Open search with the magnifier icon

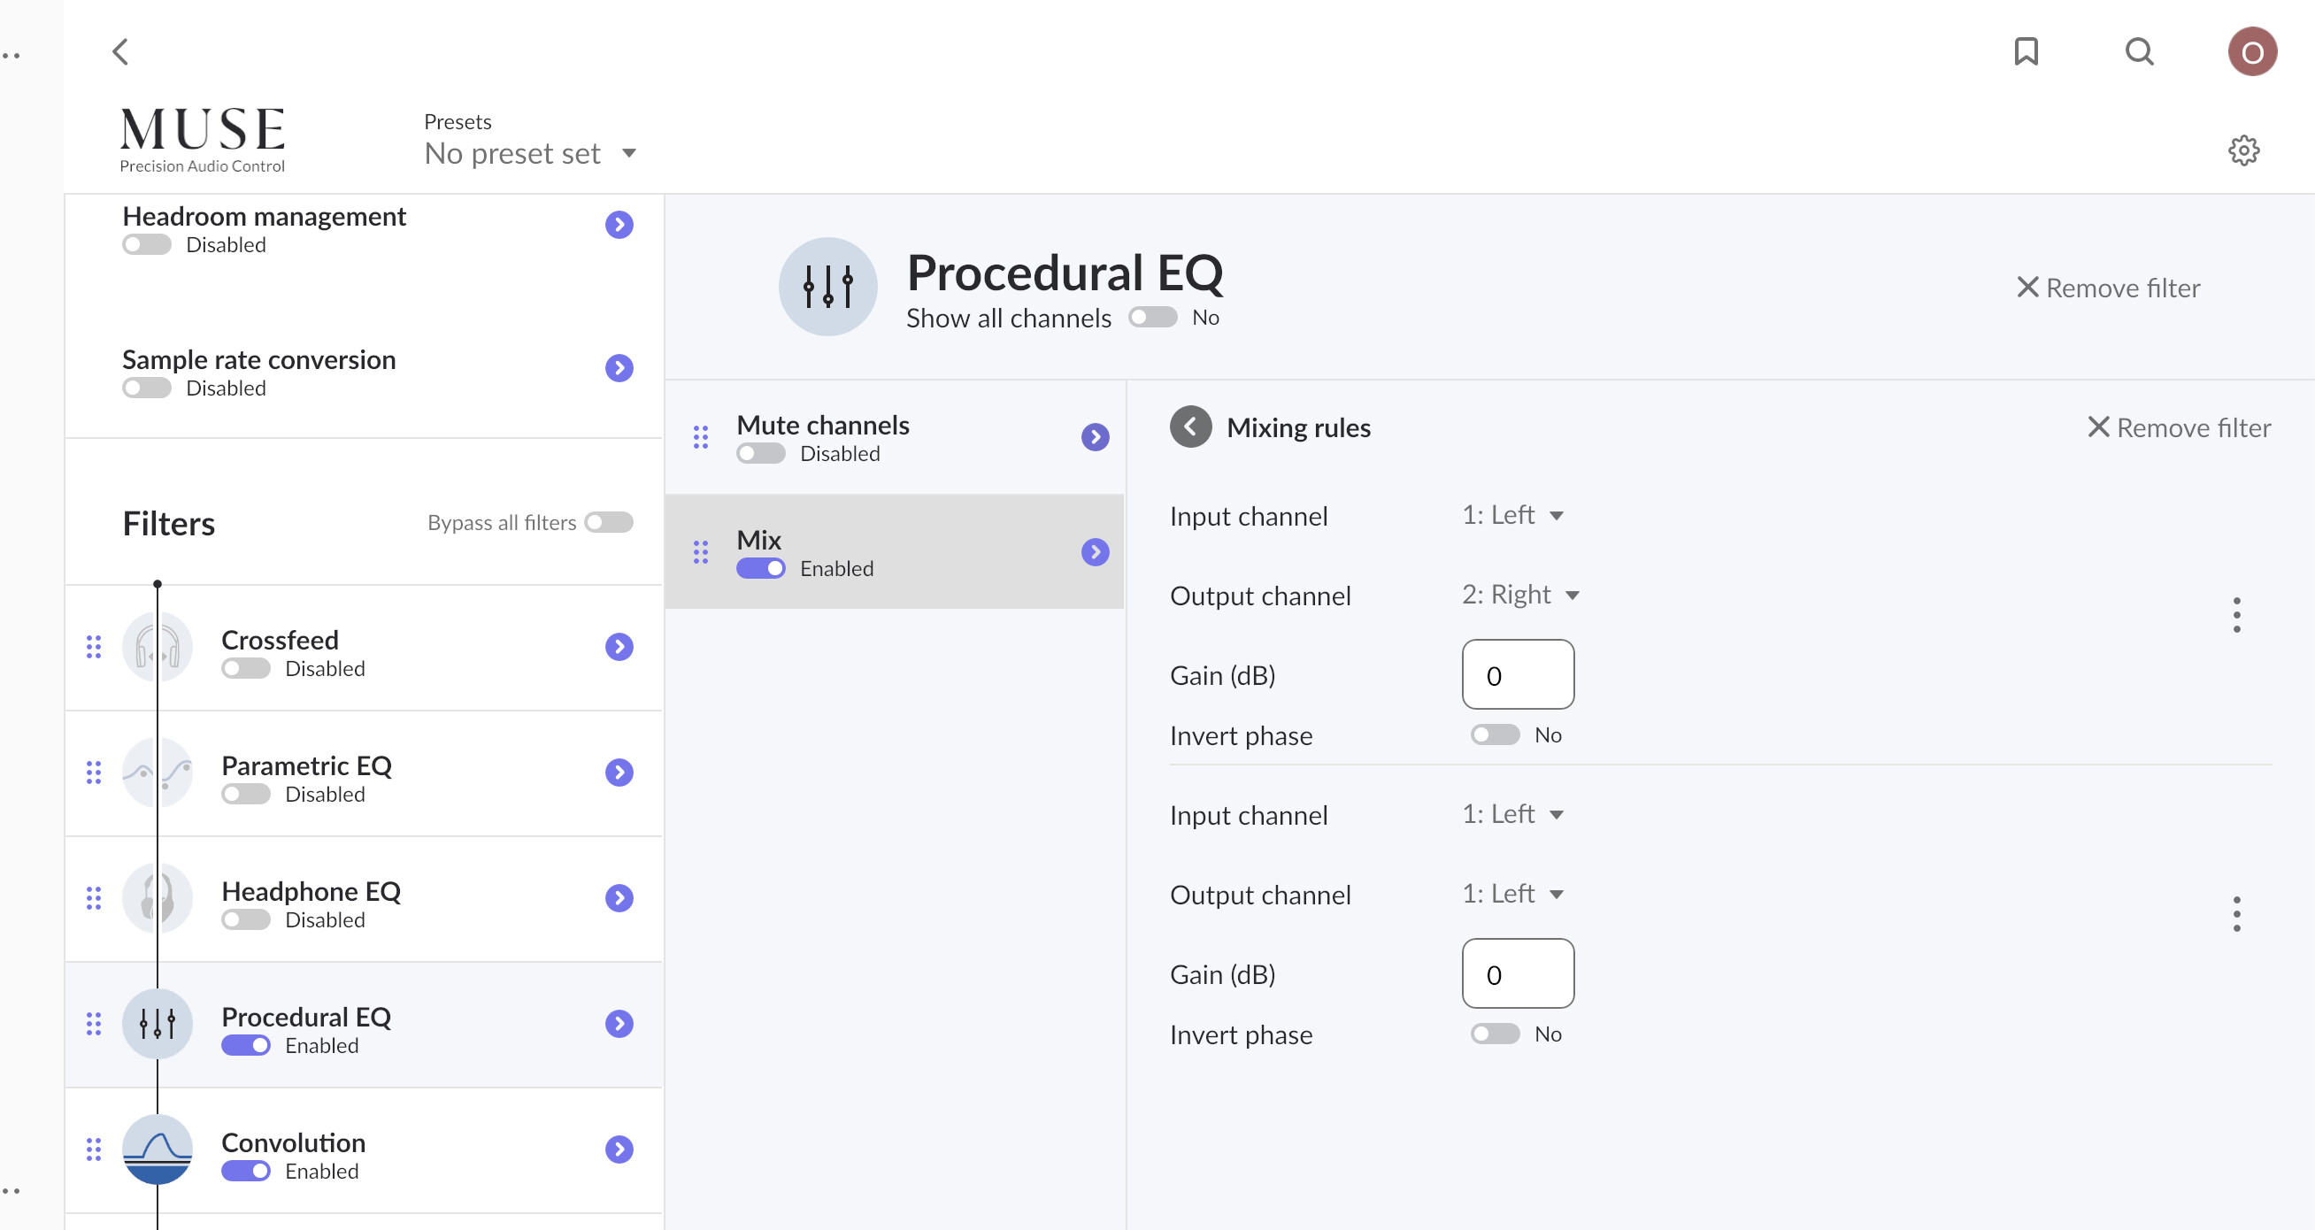tap(2139, 51)
